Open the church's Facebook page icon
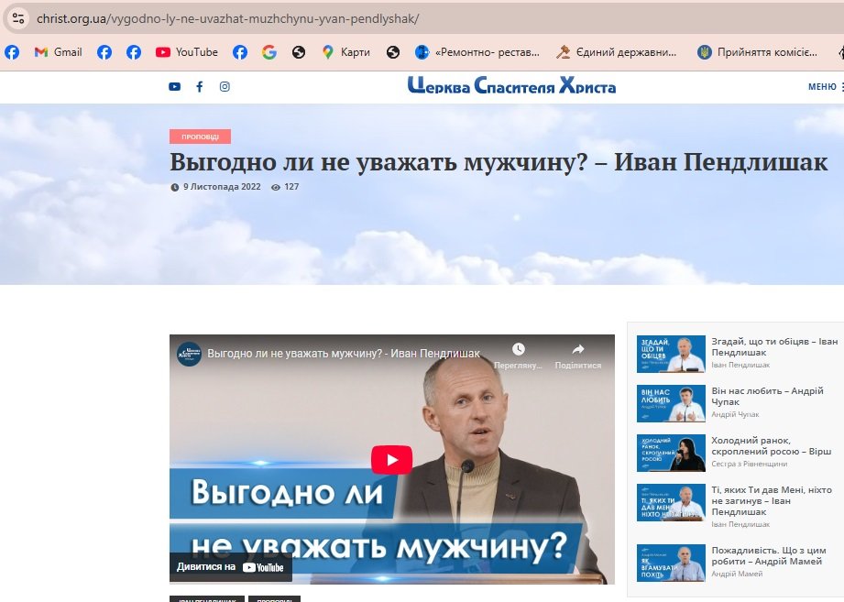The image size is (844, 602). click(x=200, y=87)
